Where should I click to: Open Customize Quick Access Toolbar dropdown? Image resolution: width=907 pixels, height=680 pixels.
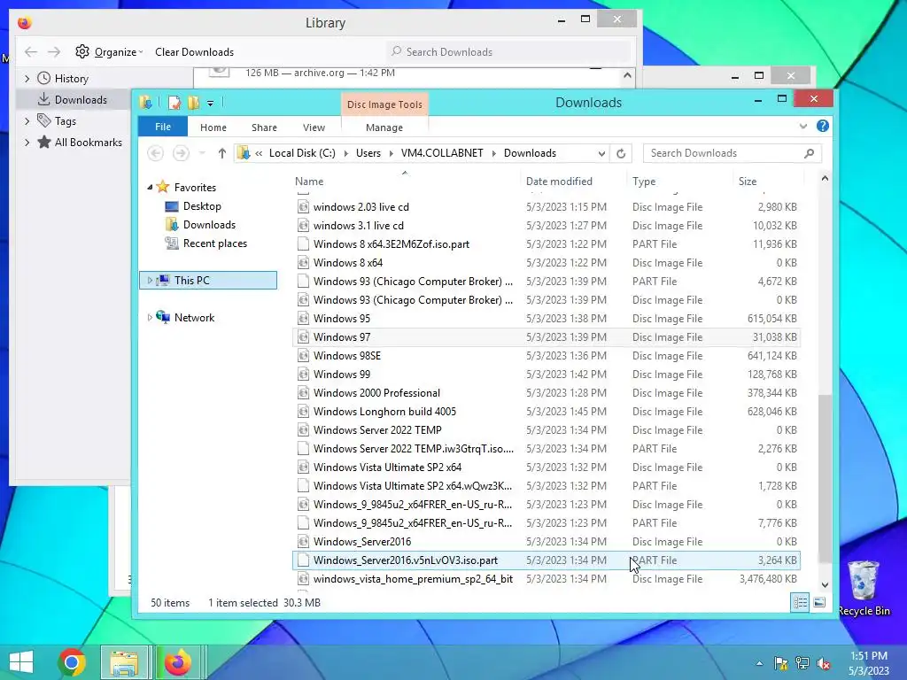[x=211, y=104]
